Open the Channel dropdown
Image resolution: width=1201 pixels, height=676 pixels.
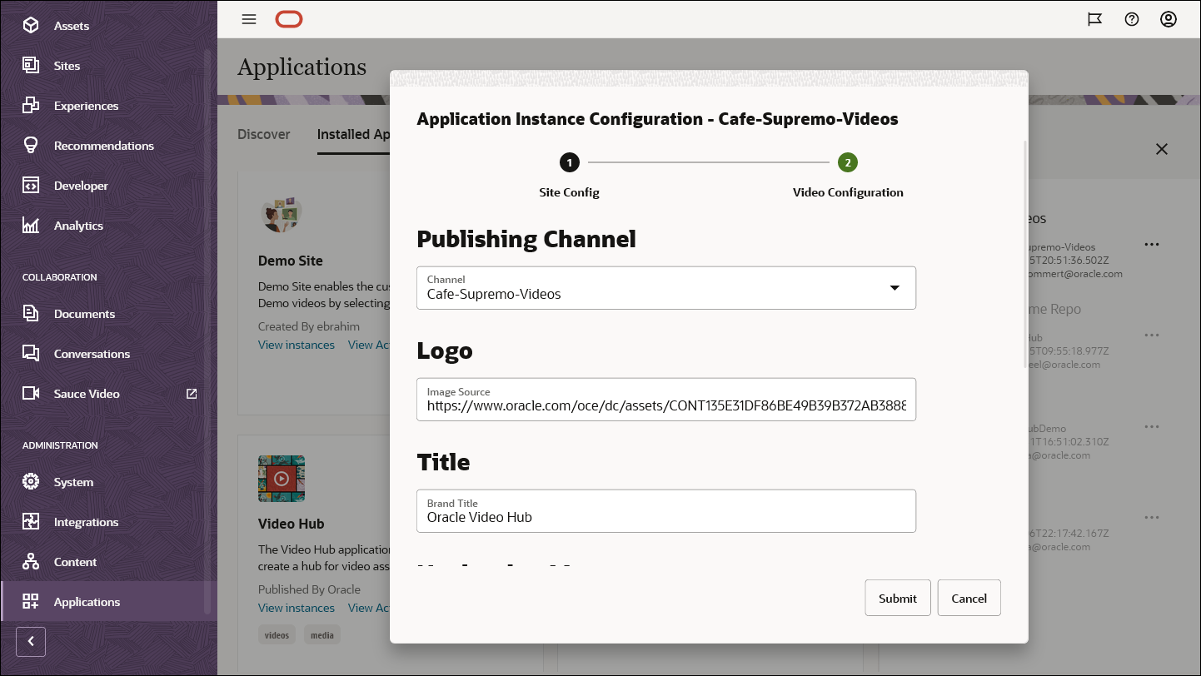tap(895, 287)
